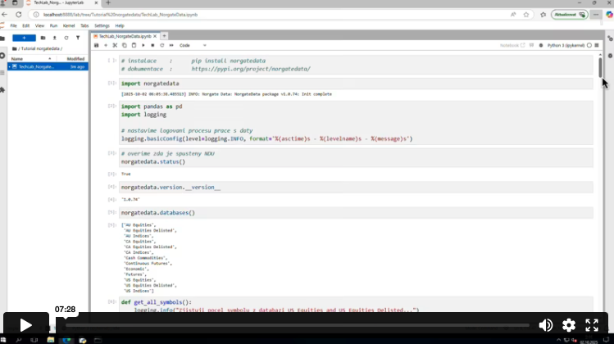Viewport: 614px width, 344px height.
Task: Mute the video volume speaker icon
Action: (x=545, y=325)
